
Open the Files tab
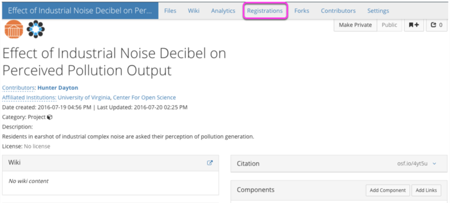point(170,11)
